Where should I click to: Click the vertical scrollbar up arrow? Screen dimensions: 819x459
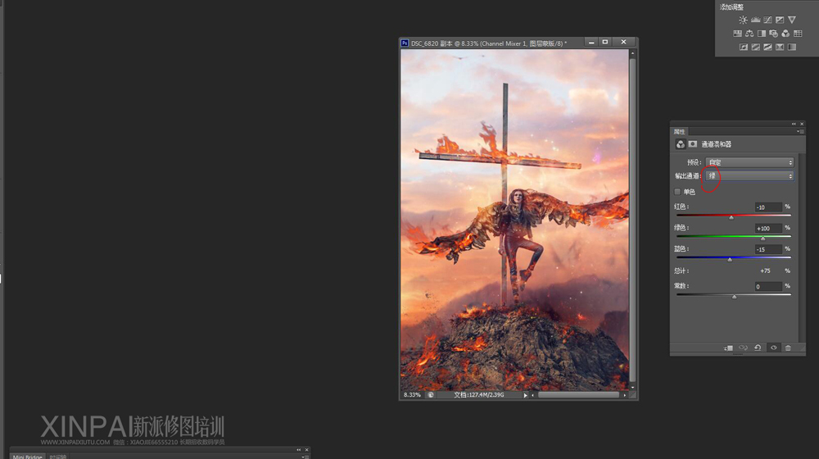(632, 53)
